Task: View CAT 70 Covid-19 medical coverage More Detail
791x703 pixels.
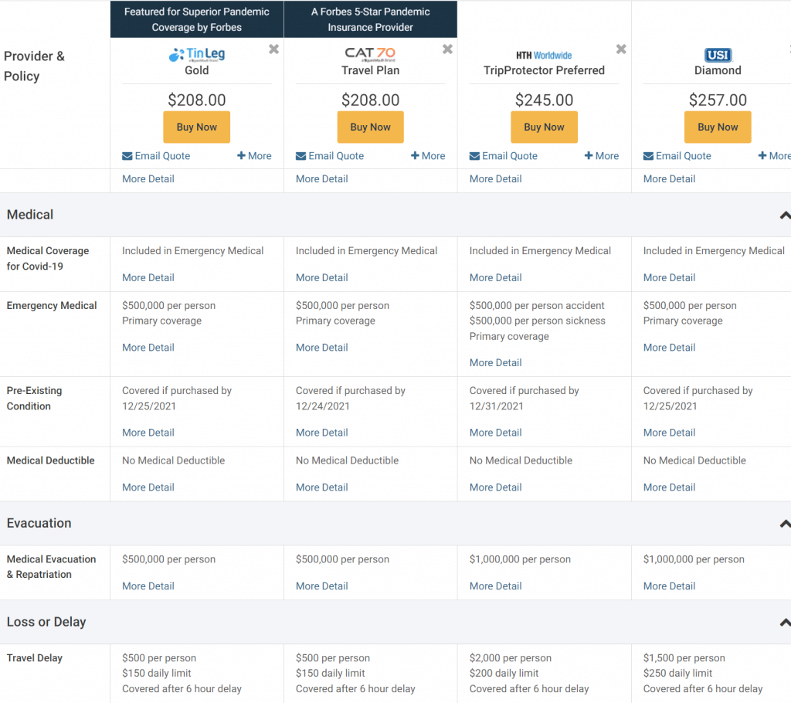Action: coord(321,277)
